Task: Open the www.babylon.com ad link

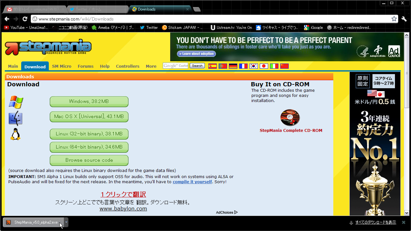Action: click(123, 209)
